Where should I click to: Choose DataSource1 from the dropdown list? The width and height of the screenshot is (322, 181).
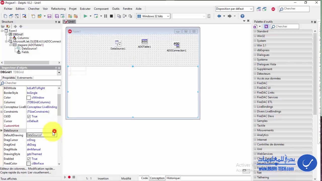[42, 135]
